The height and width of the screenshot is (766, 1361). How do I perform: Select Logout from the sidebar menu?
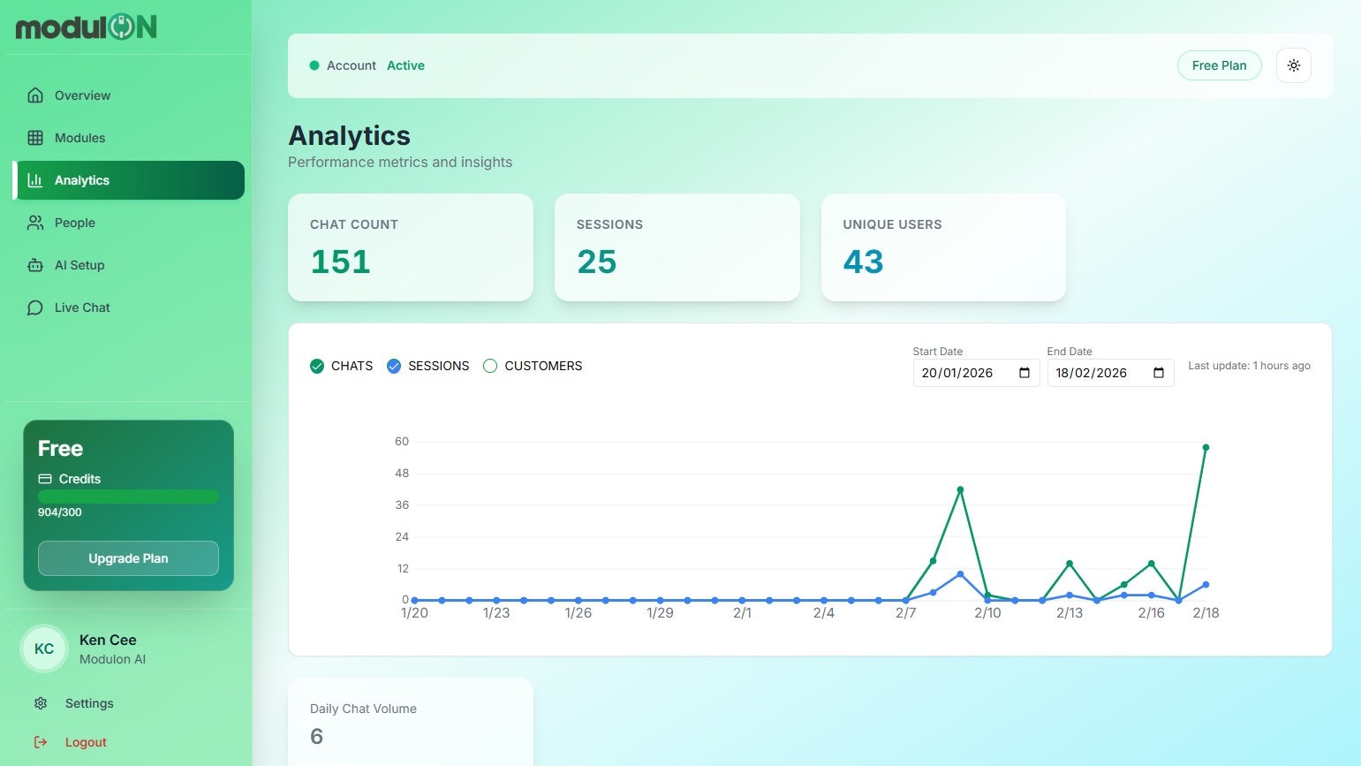tap(85, 742)
